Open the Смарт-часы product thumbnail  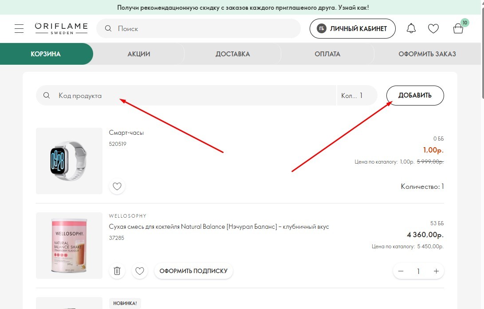[69, 161]
